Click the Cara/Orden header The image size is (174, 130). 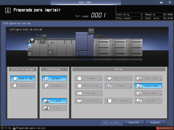tap(54, 69)
